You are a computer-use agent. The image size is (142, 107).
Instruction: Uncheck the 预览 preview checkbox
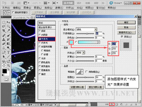click(x=122, y=37)
